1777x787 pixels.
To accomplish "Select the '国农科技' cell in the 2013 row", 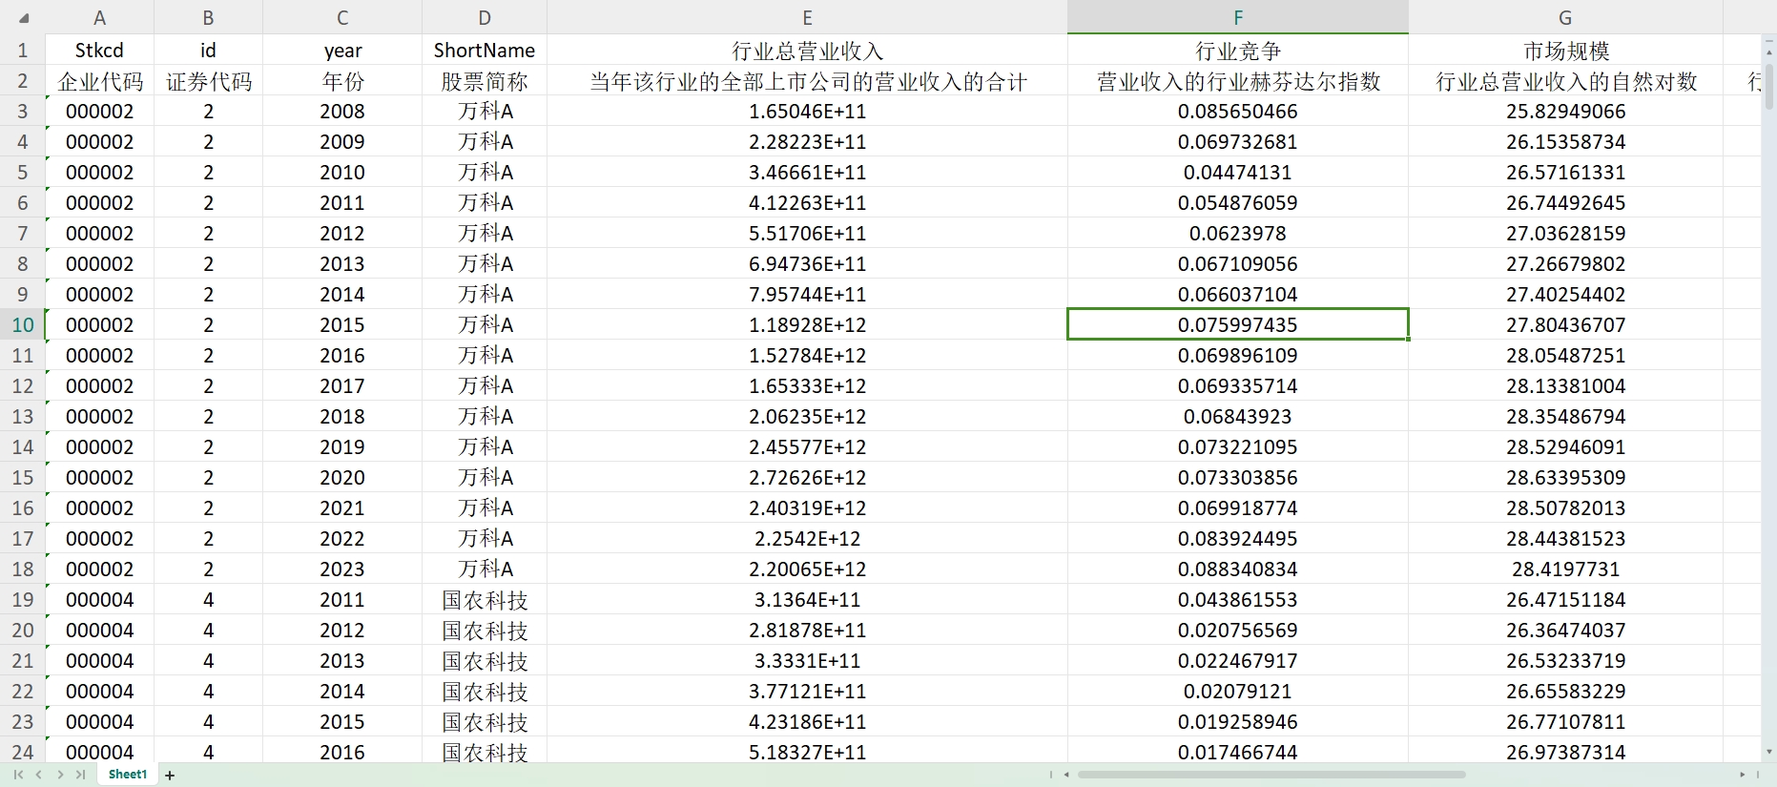I will [485, 660].
